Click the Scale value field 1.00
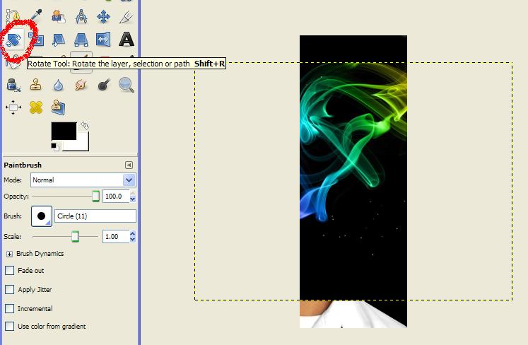 point(115,237)
